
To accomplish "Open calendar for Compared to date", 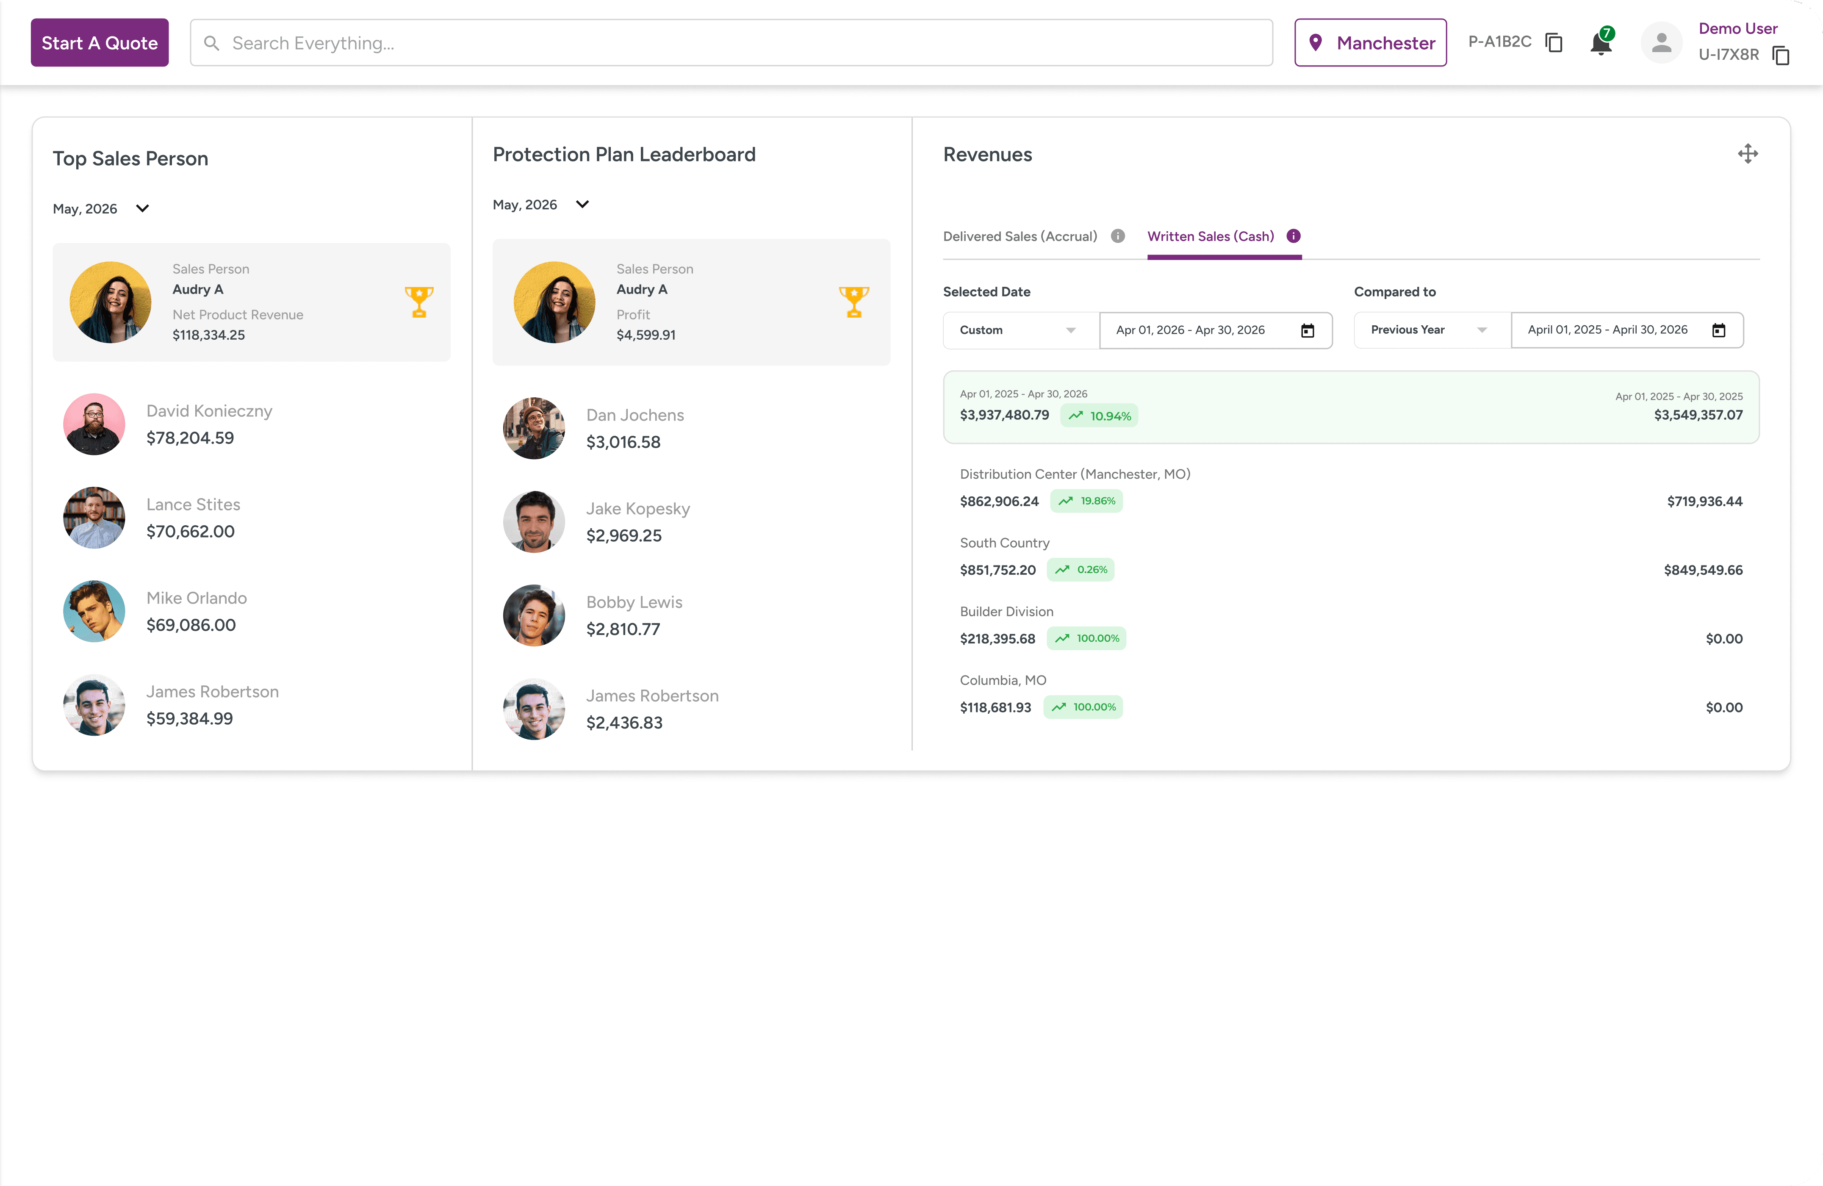I will [x=1719, y=330].
